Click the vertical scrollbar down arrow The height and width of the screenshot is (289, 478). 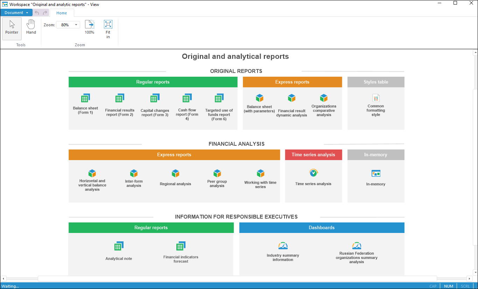[475, 272]
